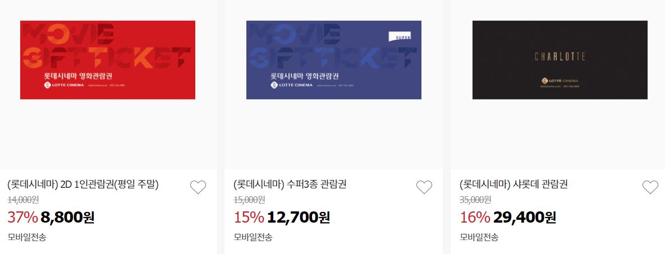Open the (롯데시네마) 샤롯데 관람권 product title
The width and height of the screenshot is (665, 254).
[513, 184]
